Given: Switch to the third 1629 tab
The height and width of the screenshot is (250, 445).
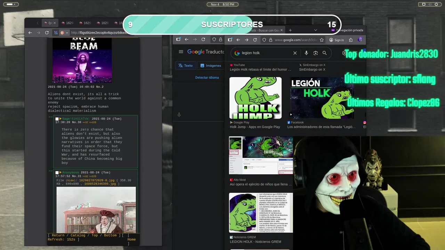Looking at the screenshot, I should 103,23.
